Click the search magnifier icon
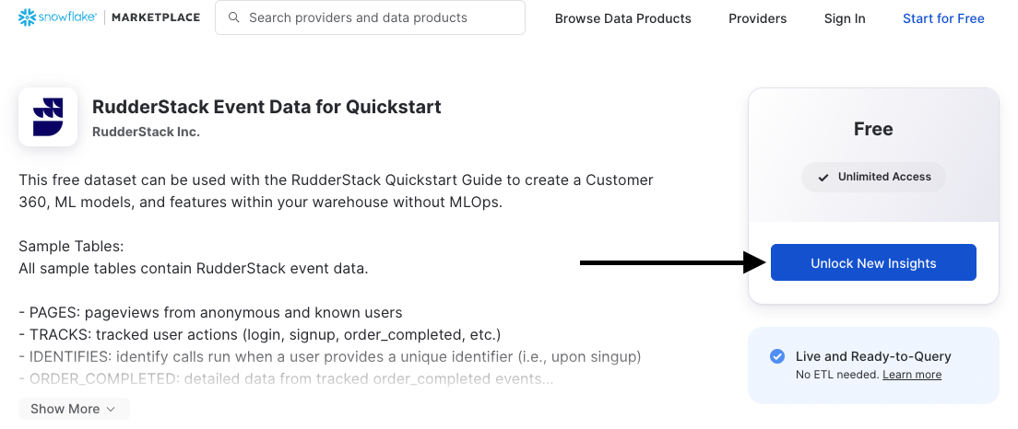1018x429 pixels. point(233,17)
